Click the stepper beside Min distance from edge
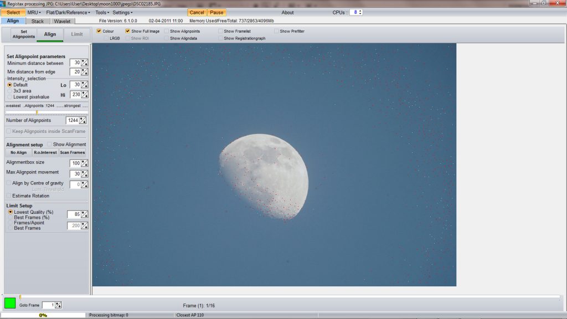The height and width of the screenshot is (319, 567). click(x=85, y=71)
